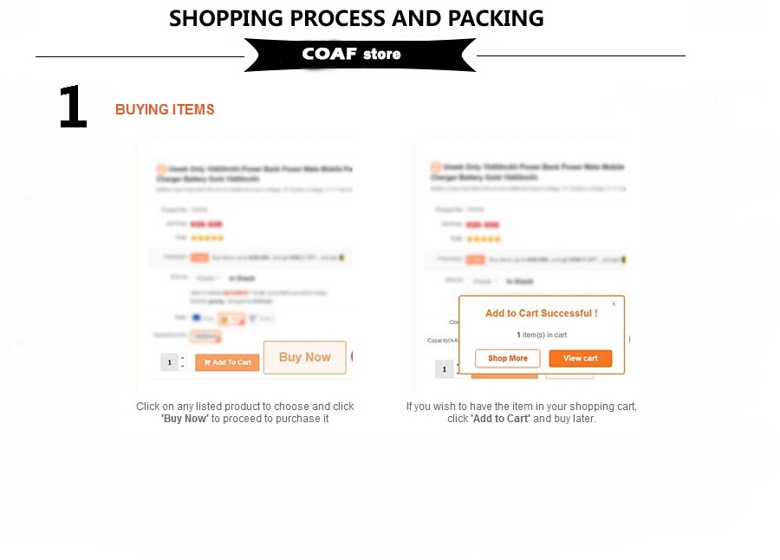The height and width of the screenshot is (560, 780).
Task: Increase quantity with the up stepper arrow
Action: (183, 358)
